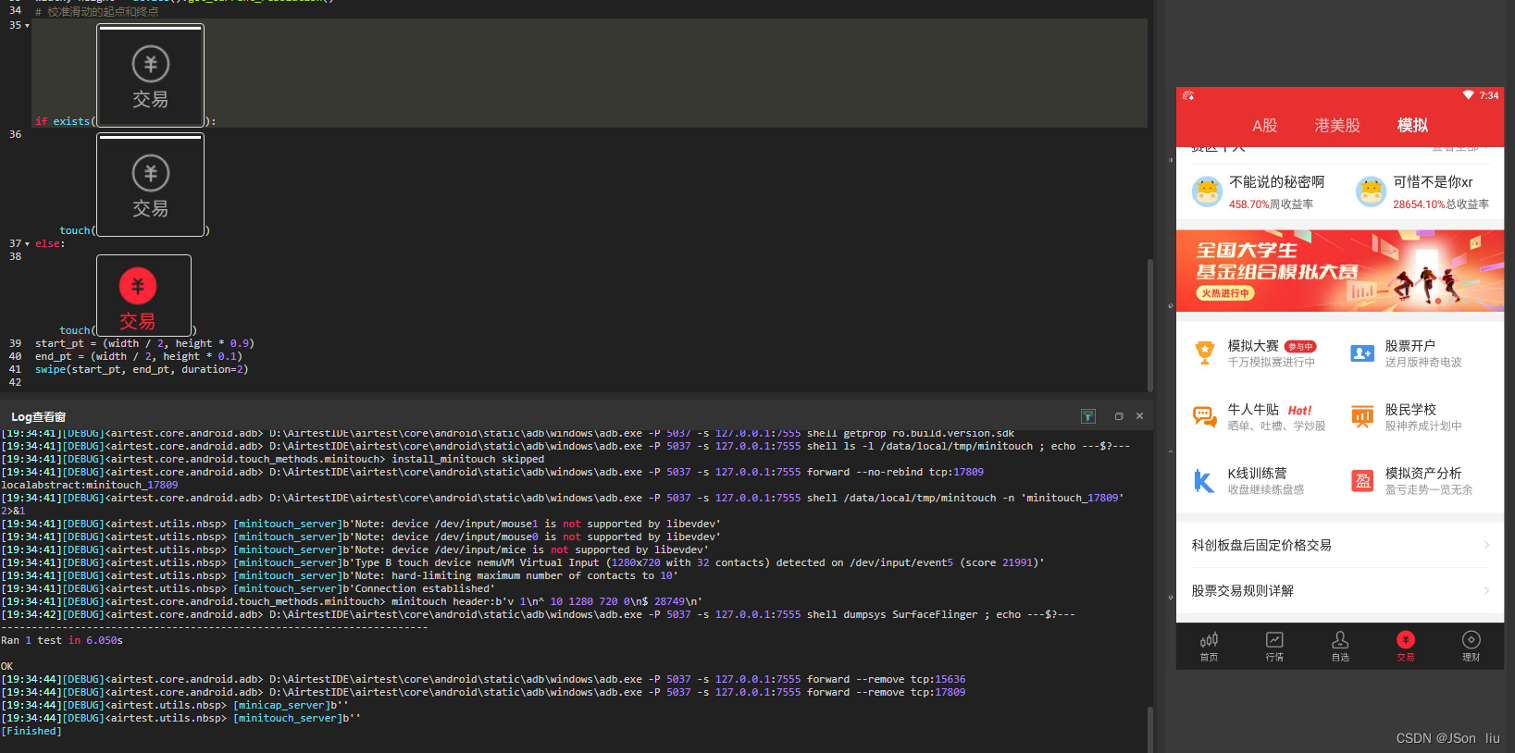The image size is (1515, 753).
Task: Click the OK result line in the log
Action: tap(7, 666)
